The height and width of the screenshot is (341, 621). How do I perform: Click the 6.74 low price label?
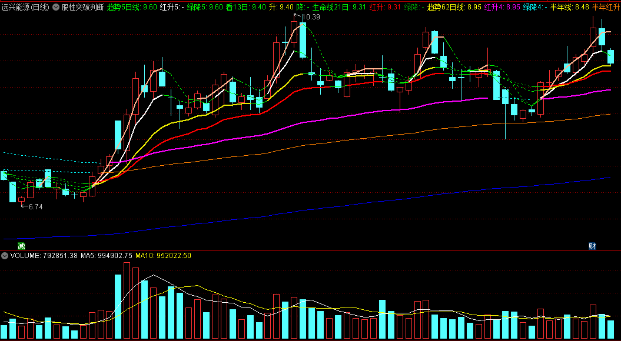click(36, 206)
